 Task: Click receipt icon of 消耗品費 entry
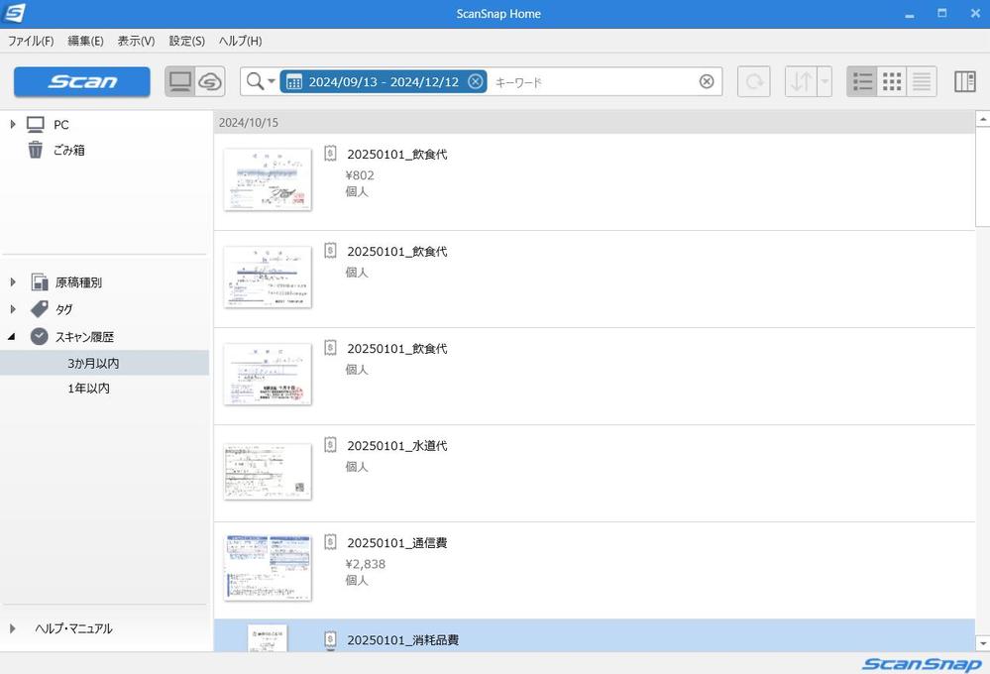click(330, 640)
